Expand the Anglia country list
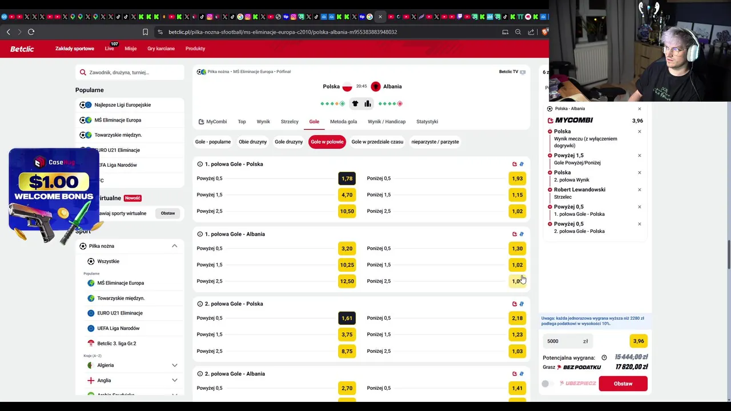The width and height of the screenshot is (731, 411). pos(175,380)
